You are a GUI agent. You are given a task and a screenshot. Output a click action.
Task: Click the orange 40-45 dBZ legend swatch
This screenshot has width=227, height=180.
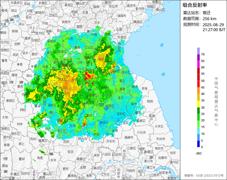pos(198,91)
